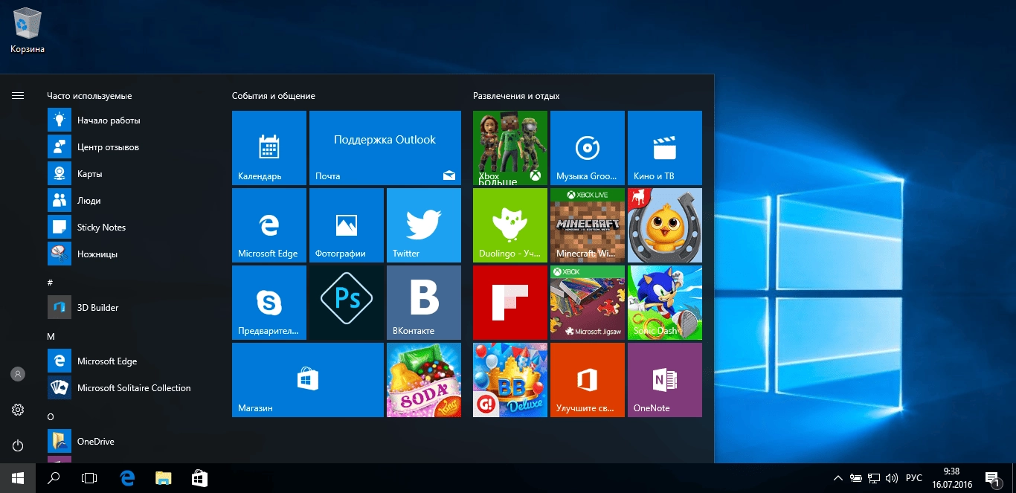
Task: Open the Photoshop Express tile
Action: 347,303
